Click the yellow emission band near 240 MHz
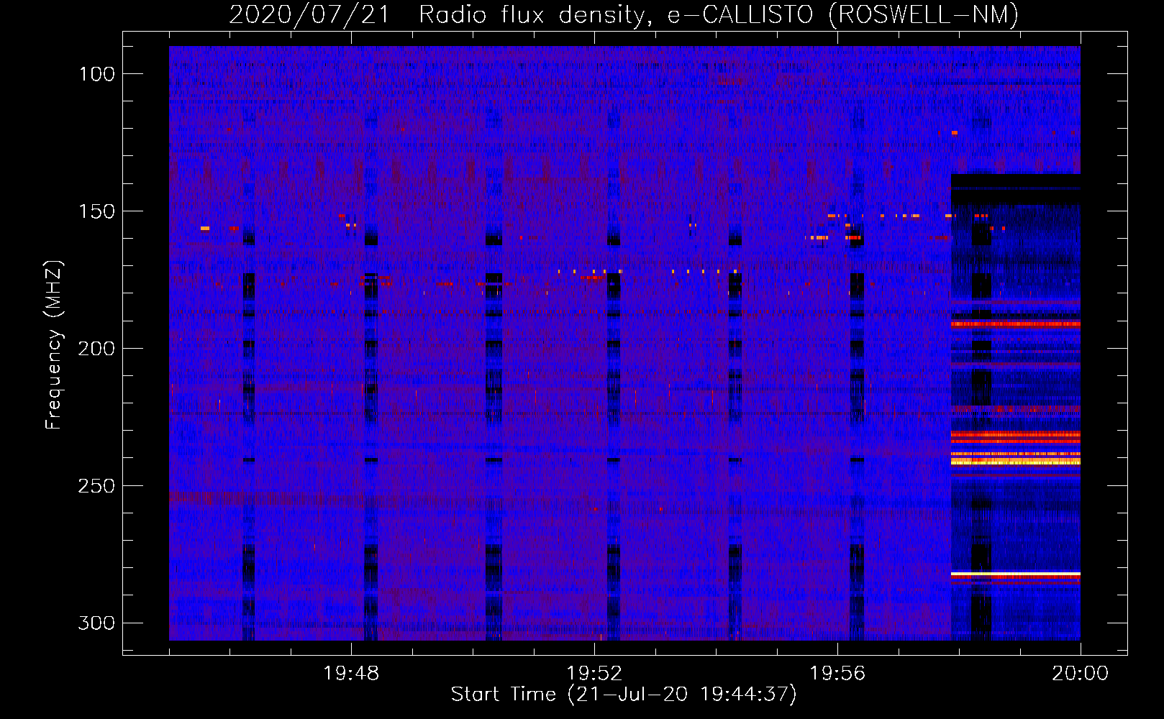Image resolution: width=1164 pixels, height=719 pixels. (1016, 462)
